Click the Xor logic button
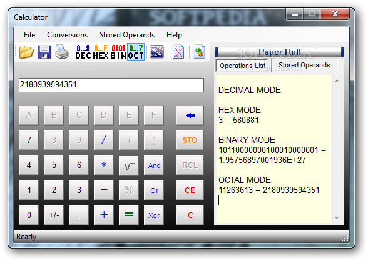368x261 pixels. click(154, 215)
